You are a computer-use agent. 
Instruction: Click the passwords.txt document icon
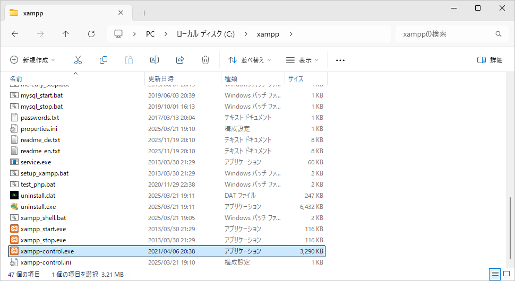tap(14, 117)
